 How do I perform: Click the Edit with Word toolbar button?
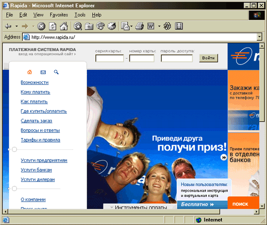(x=151, y=26)
